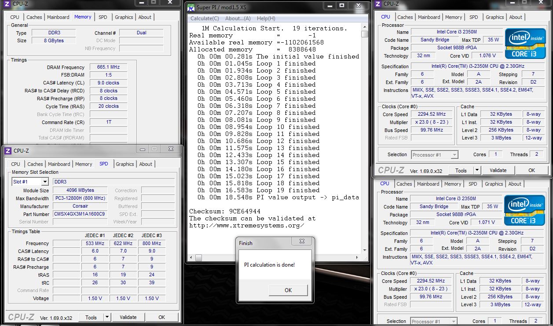This screenshot has height=326, width=553.
Task: Click Tools button in SPD CPU-Z window
Action: pos(91,317)
